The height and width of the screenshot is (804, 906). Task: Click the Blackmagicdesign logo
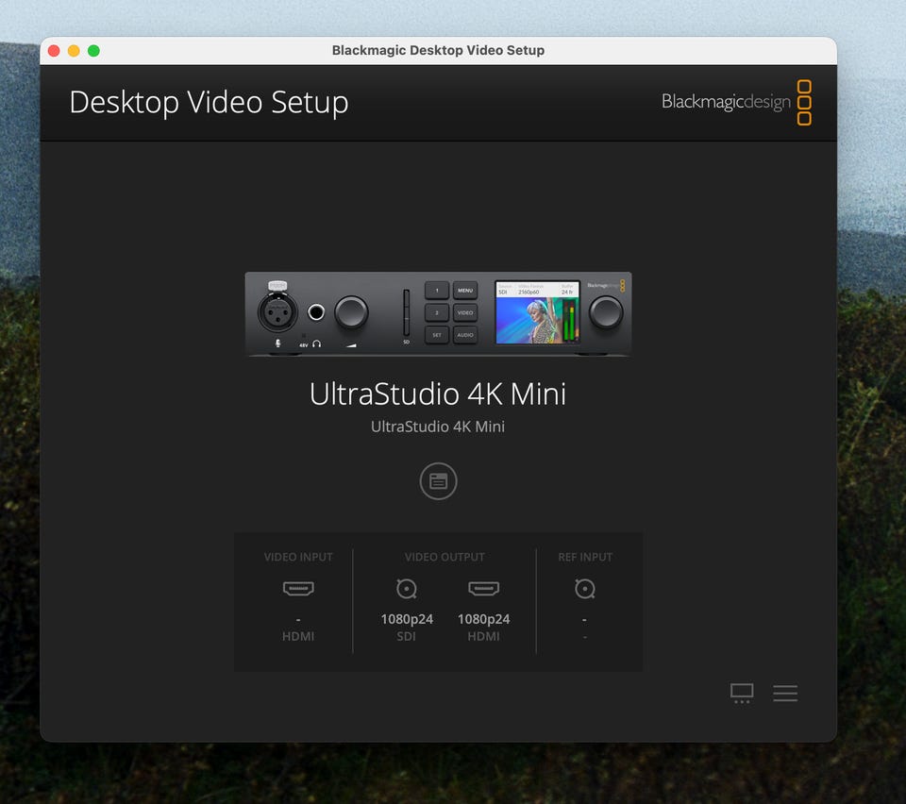coord(736,102)
